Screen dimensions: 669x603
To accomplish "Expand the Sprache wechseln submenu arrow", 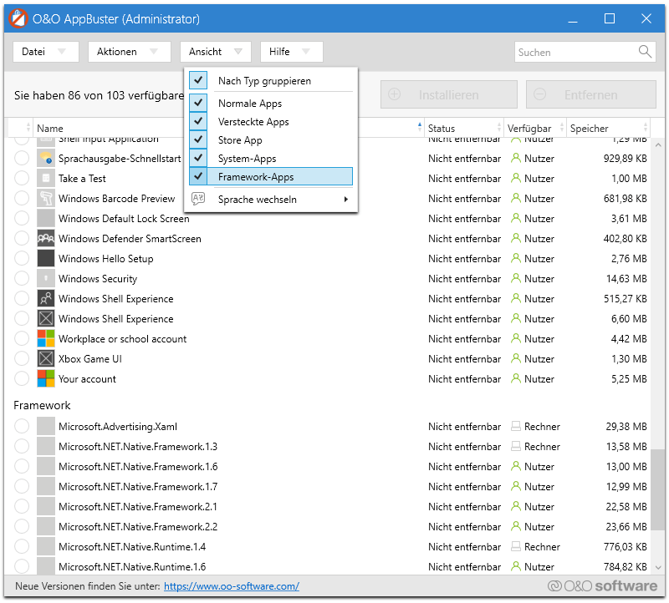I will point(345,199).
